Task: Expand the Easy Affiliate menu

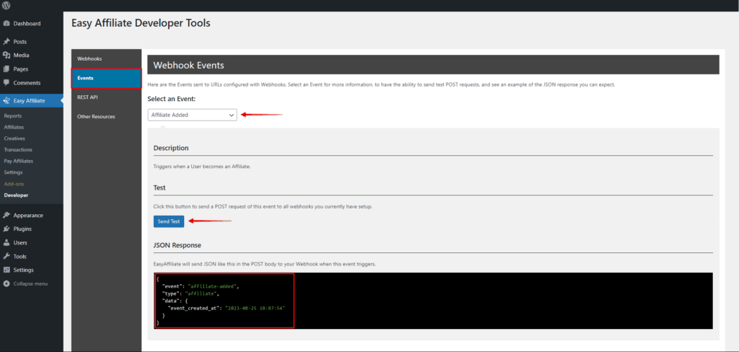Action: coord(29,101)
